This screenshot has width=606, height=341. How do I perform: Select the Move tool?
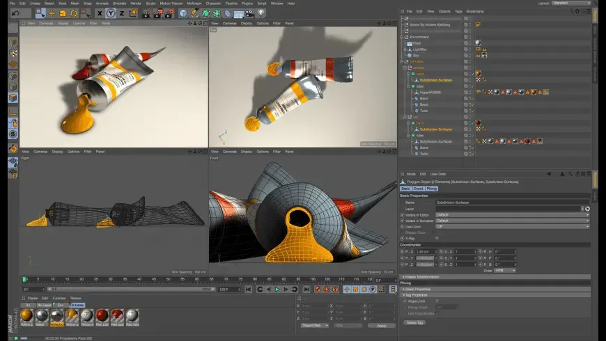pos(52,13)
